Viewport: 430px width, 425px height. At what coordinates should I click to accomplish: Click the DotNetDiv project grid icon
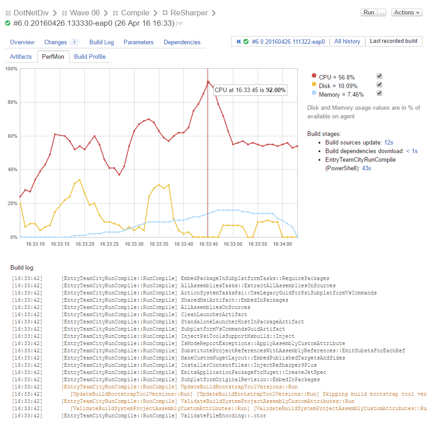pyautogui.click(x=8, y=13)
